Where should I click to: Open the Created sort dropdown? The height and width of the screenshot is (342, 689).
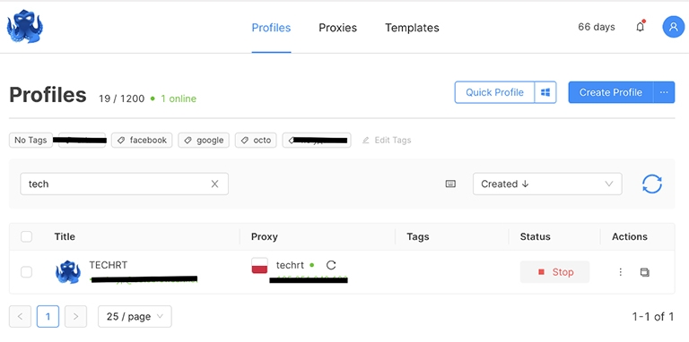point(547,184)
